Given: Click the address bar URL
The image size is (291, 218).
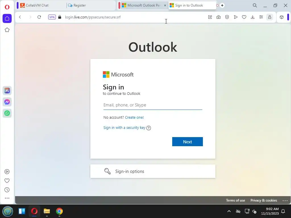Looking at the screenshot, I should (x=93, y=17).
